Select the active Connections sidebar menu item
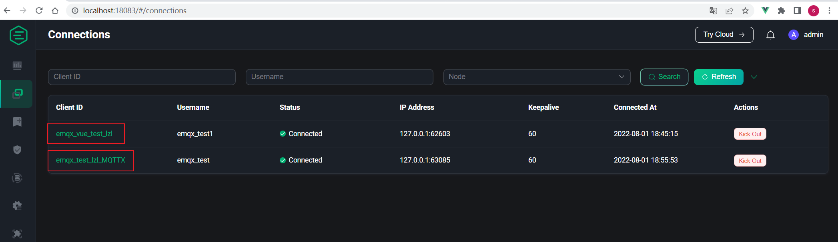This screenshot has width=838, height=242. (17, 94)
